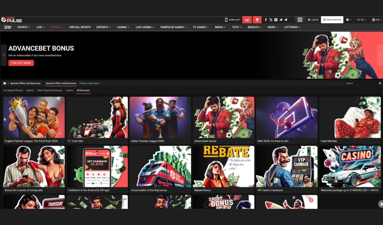Open F1 Turbo Bet card
Screen dimensions: 383x225
(x=97, y=120)
